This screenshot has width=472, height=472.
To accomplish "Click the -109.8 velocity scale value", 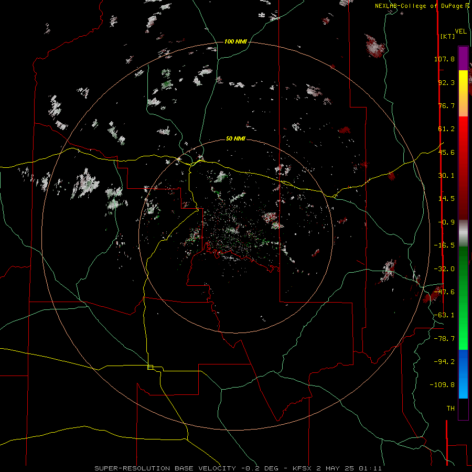I will pos(442,385).
